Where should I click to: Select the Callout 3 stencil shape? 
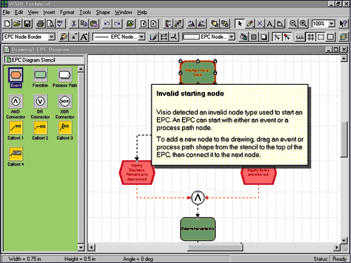pyautogui.click(x=65, y=130)
